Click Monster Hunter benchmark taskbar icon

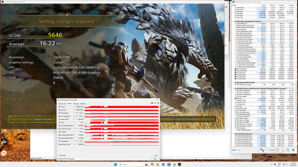point(180,164)
